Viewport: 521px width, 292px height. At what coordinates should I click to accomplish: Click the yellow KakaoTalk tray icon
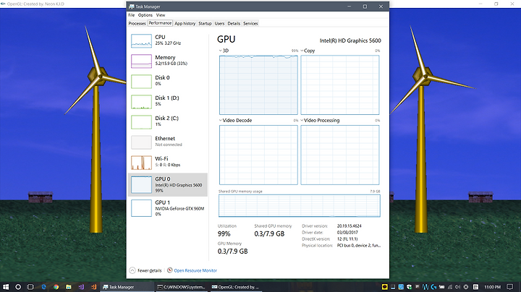click(x=384, y=287)
